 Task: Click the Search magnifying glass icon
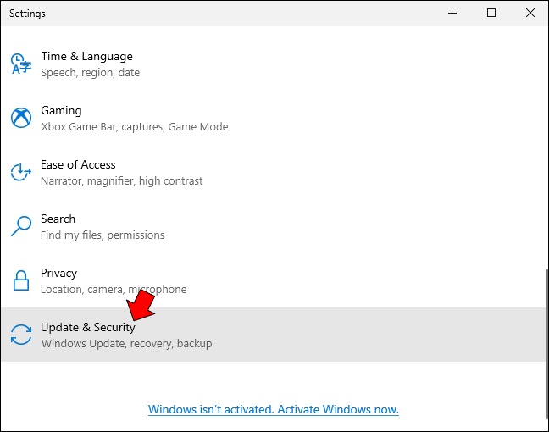[x=20, y=226]
